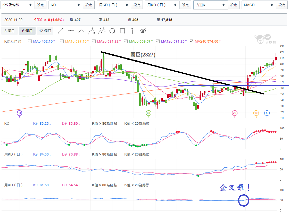Screen dimensions: 289x212
Task: Click the 國巨(2327) stock title label
Action: point(143,54)
